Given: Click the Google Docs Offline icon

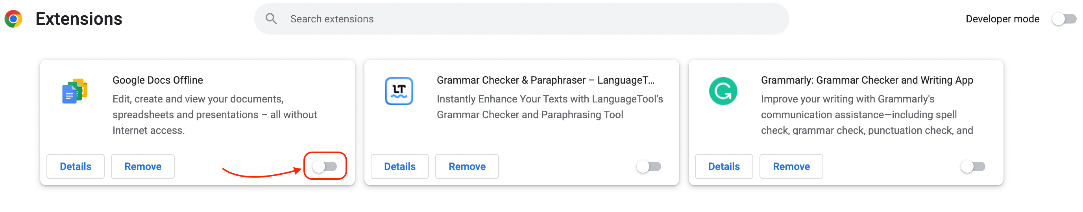Looking at the screenshot, I should [x=75, y=91].
